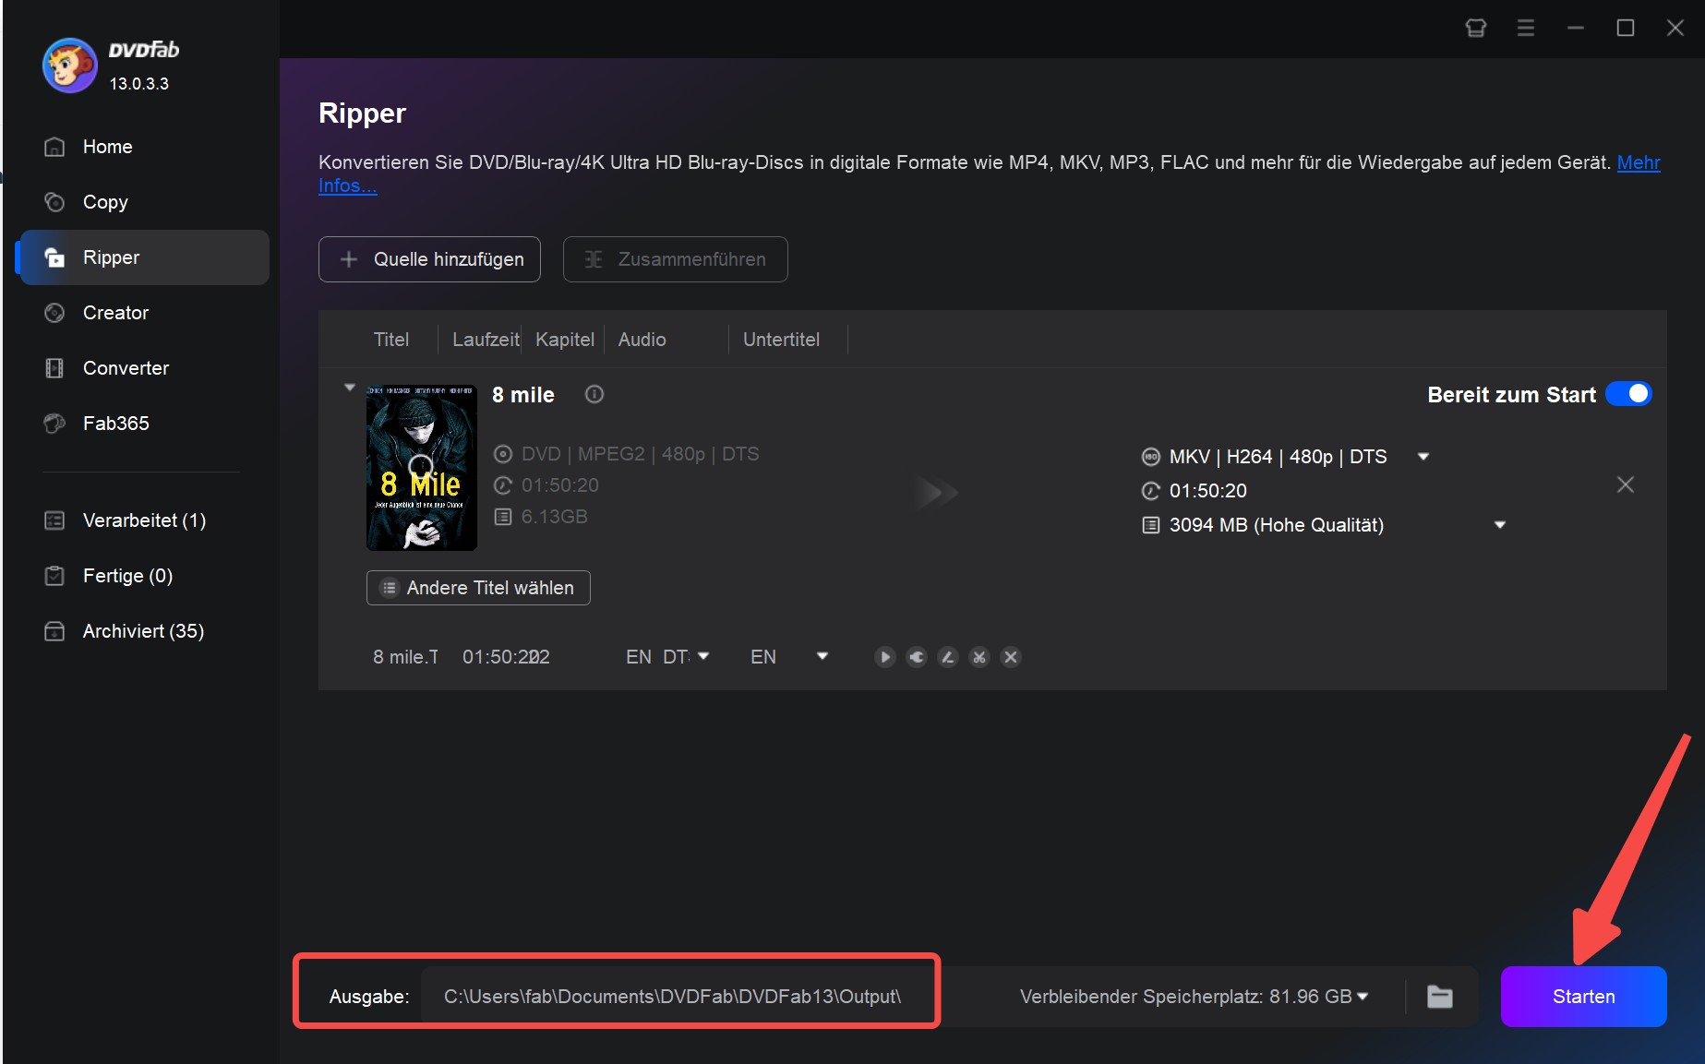Open output profile dropdown MKV H264
Viewport: 1705px width, 1064px height.
click(x=1423, y=457)
